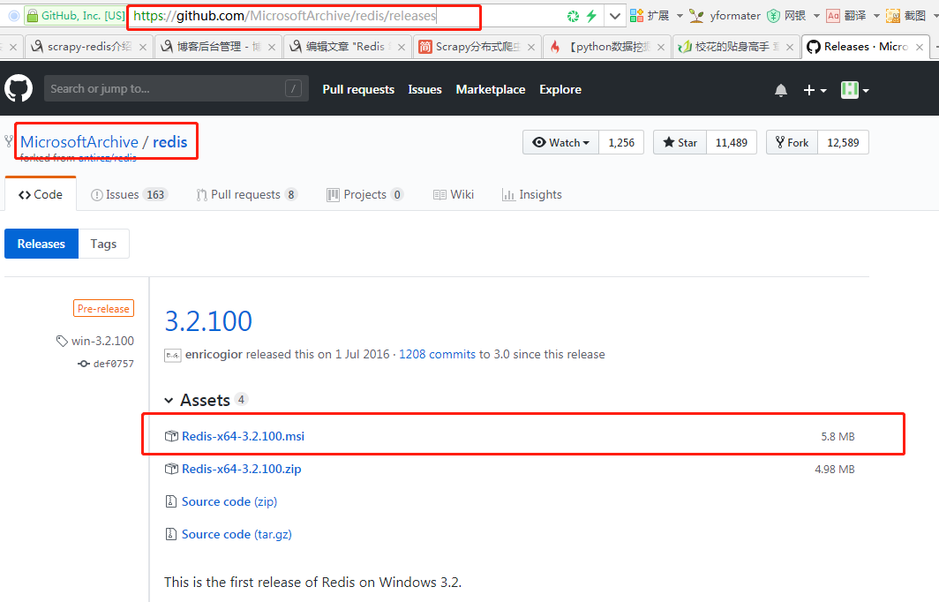Switch to the 博客后台管理 browser tab
The height and width of the screenshot is (602, 939).
(219, 47)
